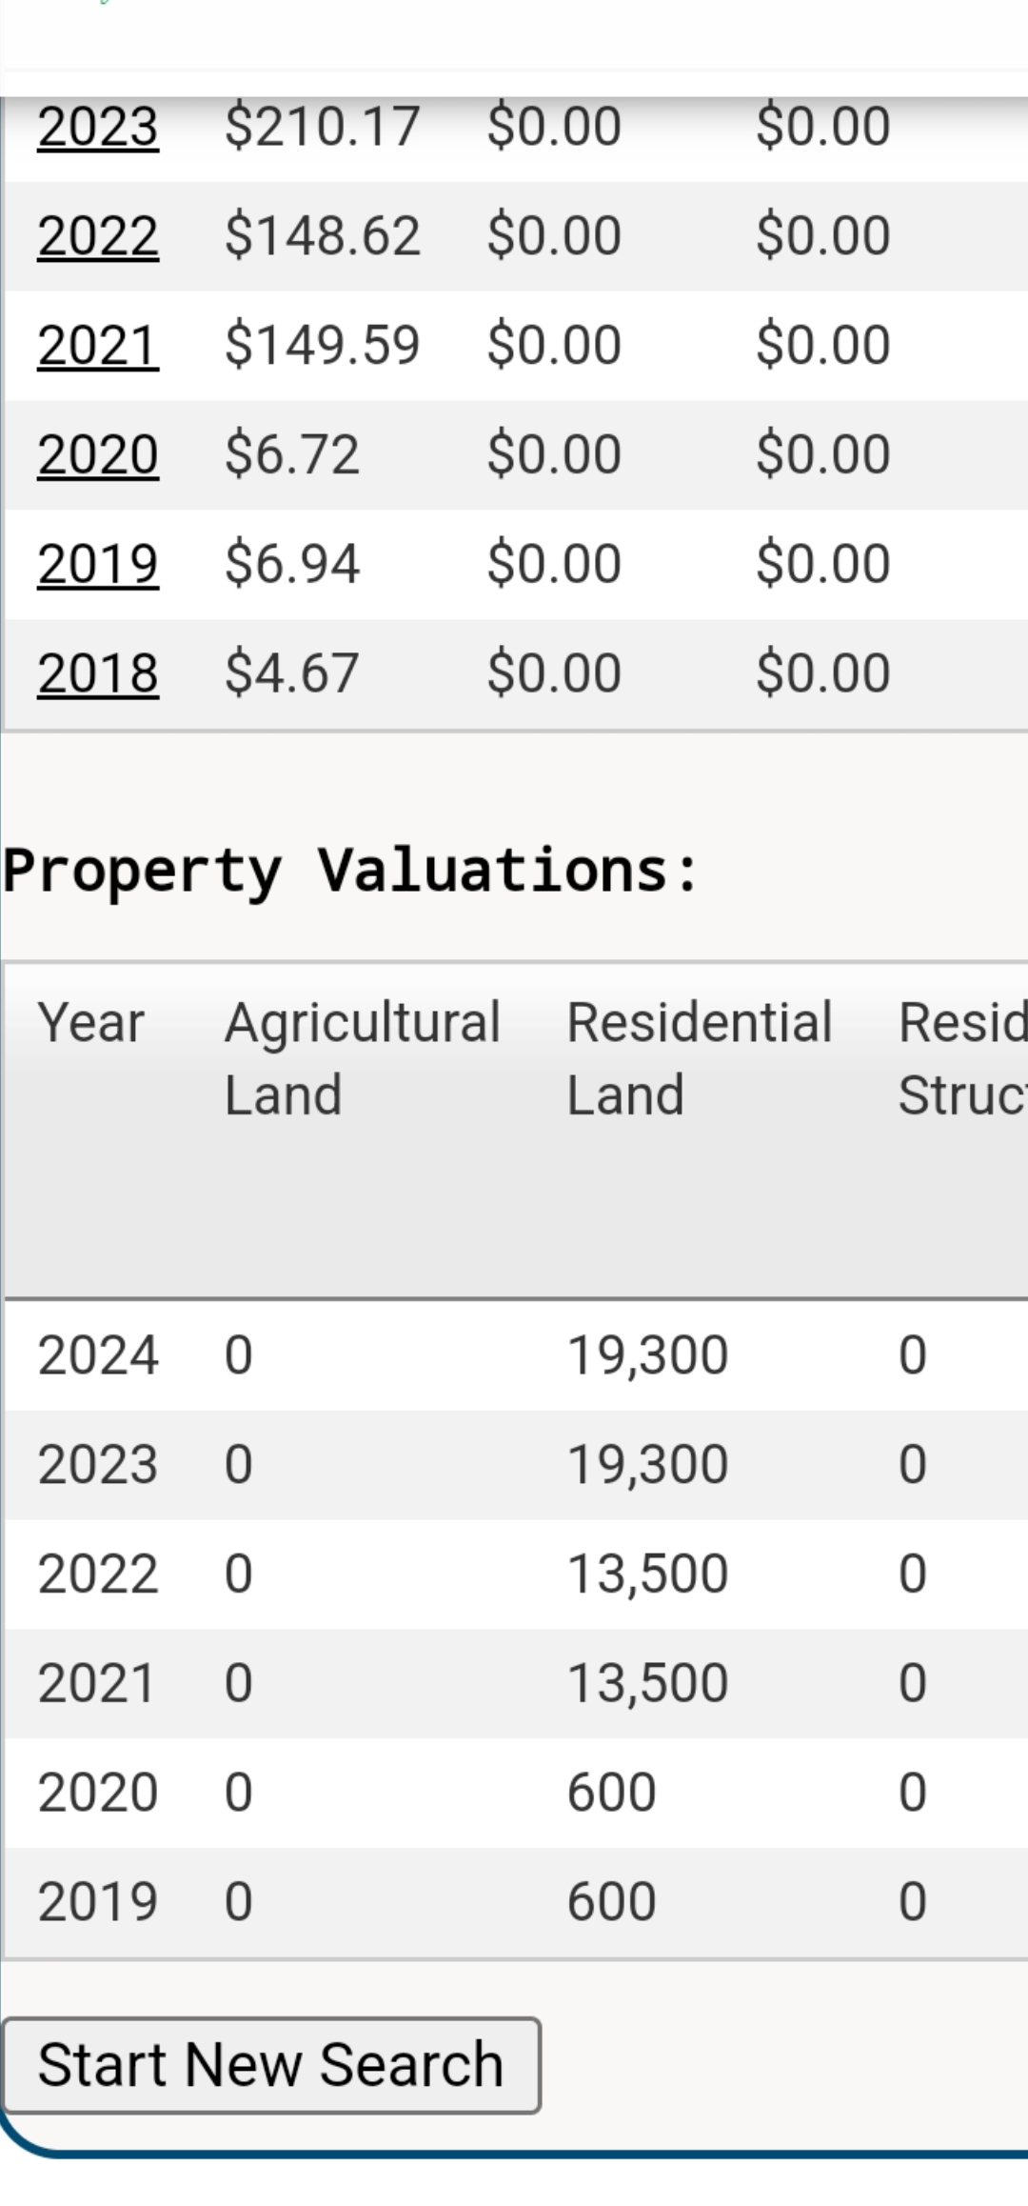The width and height of the screenshot is (1028, 2206).
Task: Click the Property Valuations heading
Action: click(350, 871)
